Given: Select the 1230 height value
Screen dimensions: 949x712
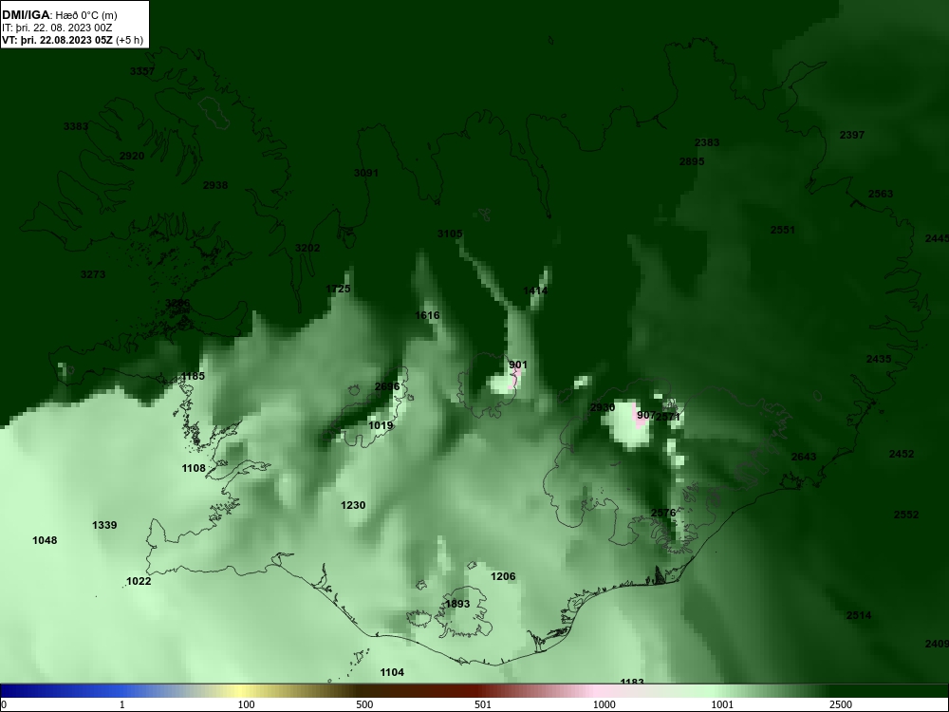Looking at the screenshot, I should (353, 506).
